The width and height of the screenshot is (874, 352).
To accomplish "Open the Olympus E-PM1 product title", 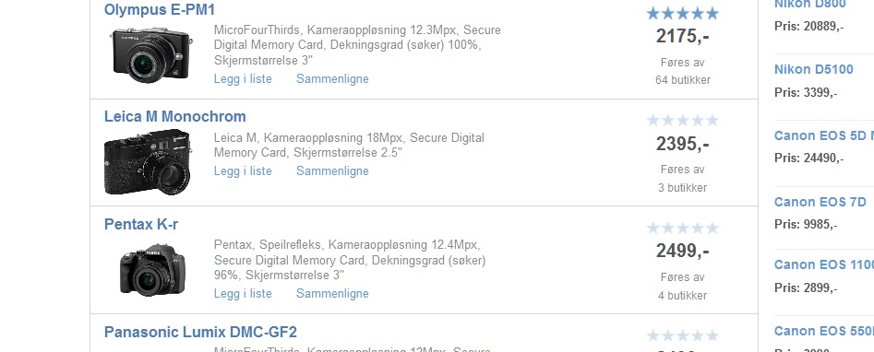I will (x=160, y=9).
